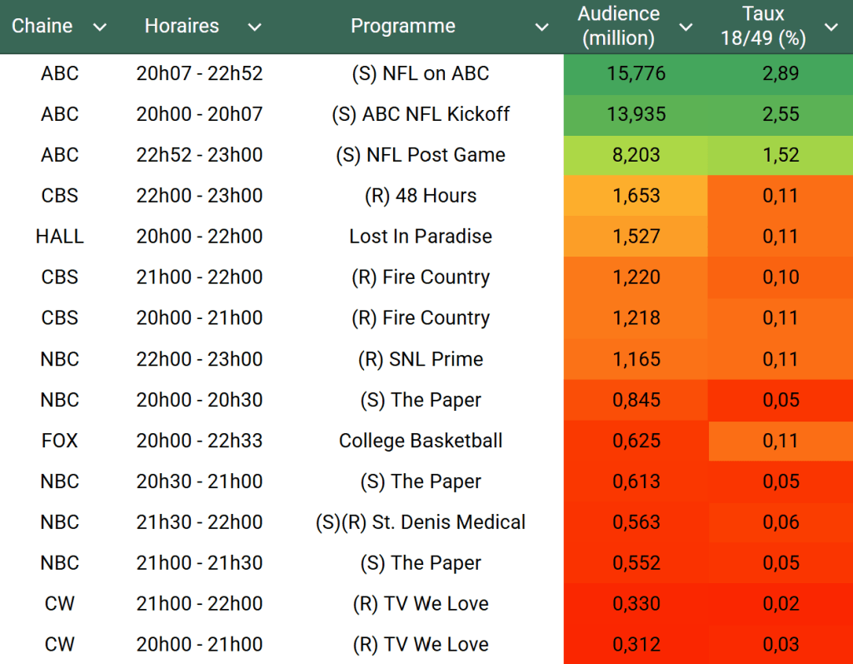This screenshot has height=664, width=853.
Task: Select the HALL channel cell
Action: (x=60, y=237)
